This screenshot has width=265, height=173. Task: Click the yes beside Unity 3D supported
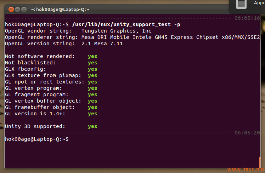[92, 127]
